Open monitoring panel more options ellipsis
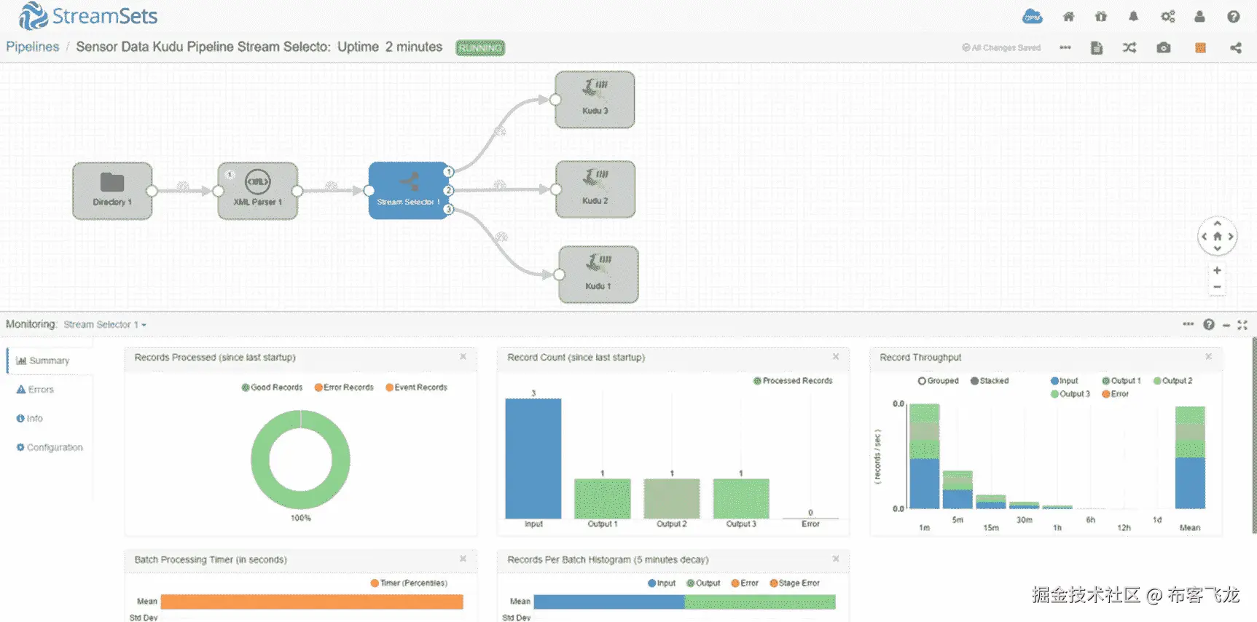The image size is (1257, 622). pyautogui.click(x=1188, y=324)
